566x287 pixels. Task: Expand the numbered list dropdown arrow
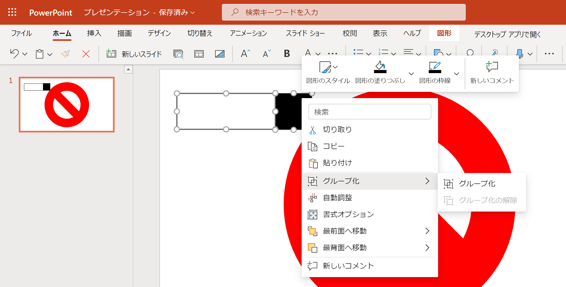394,54
